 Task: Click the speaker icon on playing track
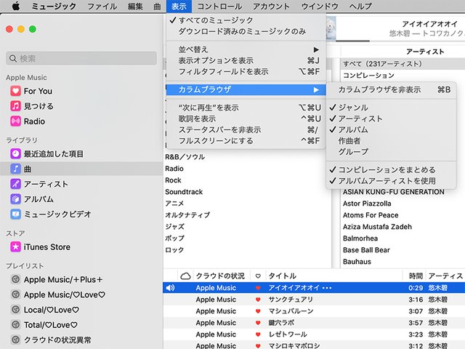[170, 288]
